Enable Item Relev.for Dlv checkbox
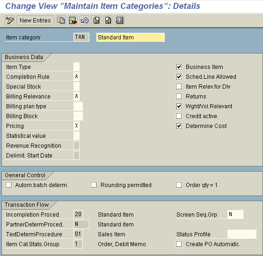 (x=179, y=87)
